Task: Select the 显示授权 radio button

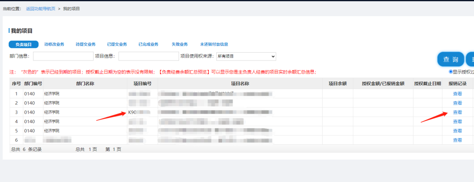Action: click(451, 72)
